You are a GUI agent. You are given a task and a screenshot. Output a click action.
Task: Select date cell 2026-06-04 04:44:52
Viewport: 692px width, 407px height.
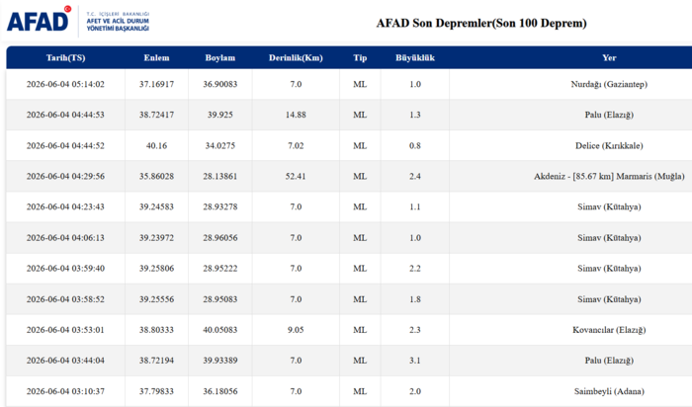point(65,145)
